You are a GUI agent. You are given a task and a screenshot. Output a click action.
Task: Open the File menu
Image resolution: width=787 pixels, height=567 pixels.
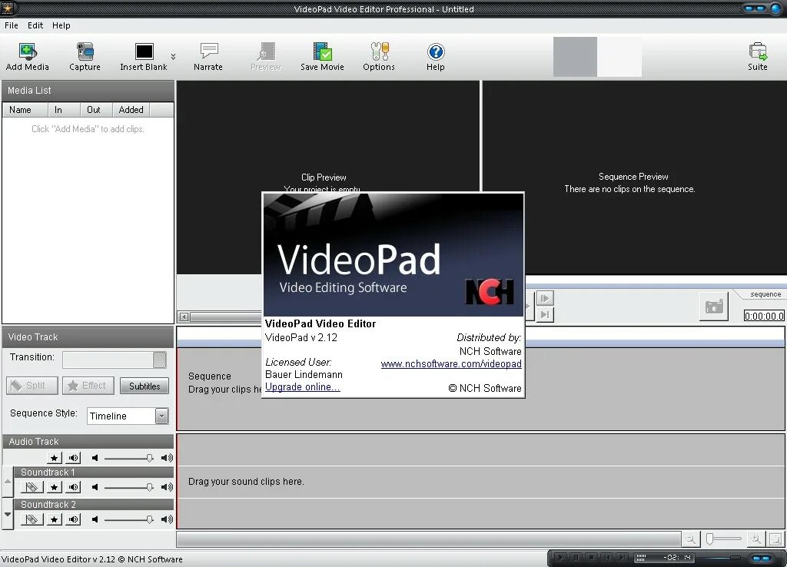click(x=11, y=25)
